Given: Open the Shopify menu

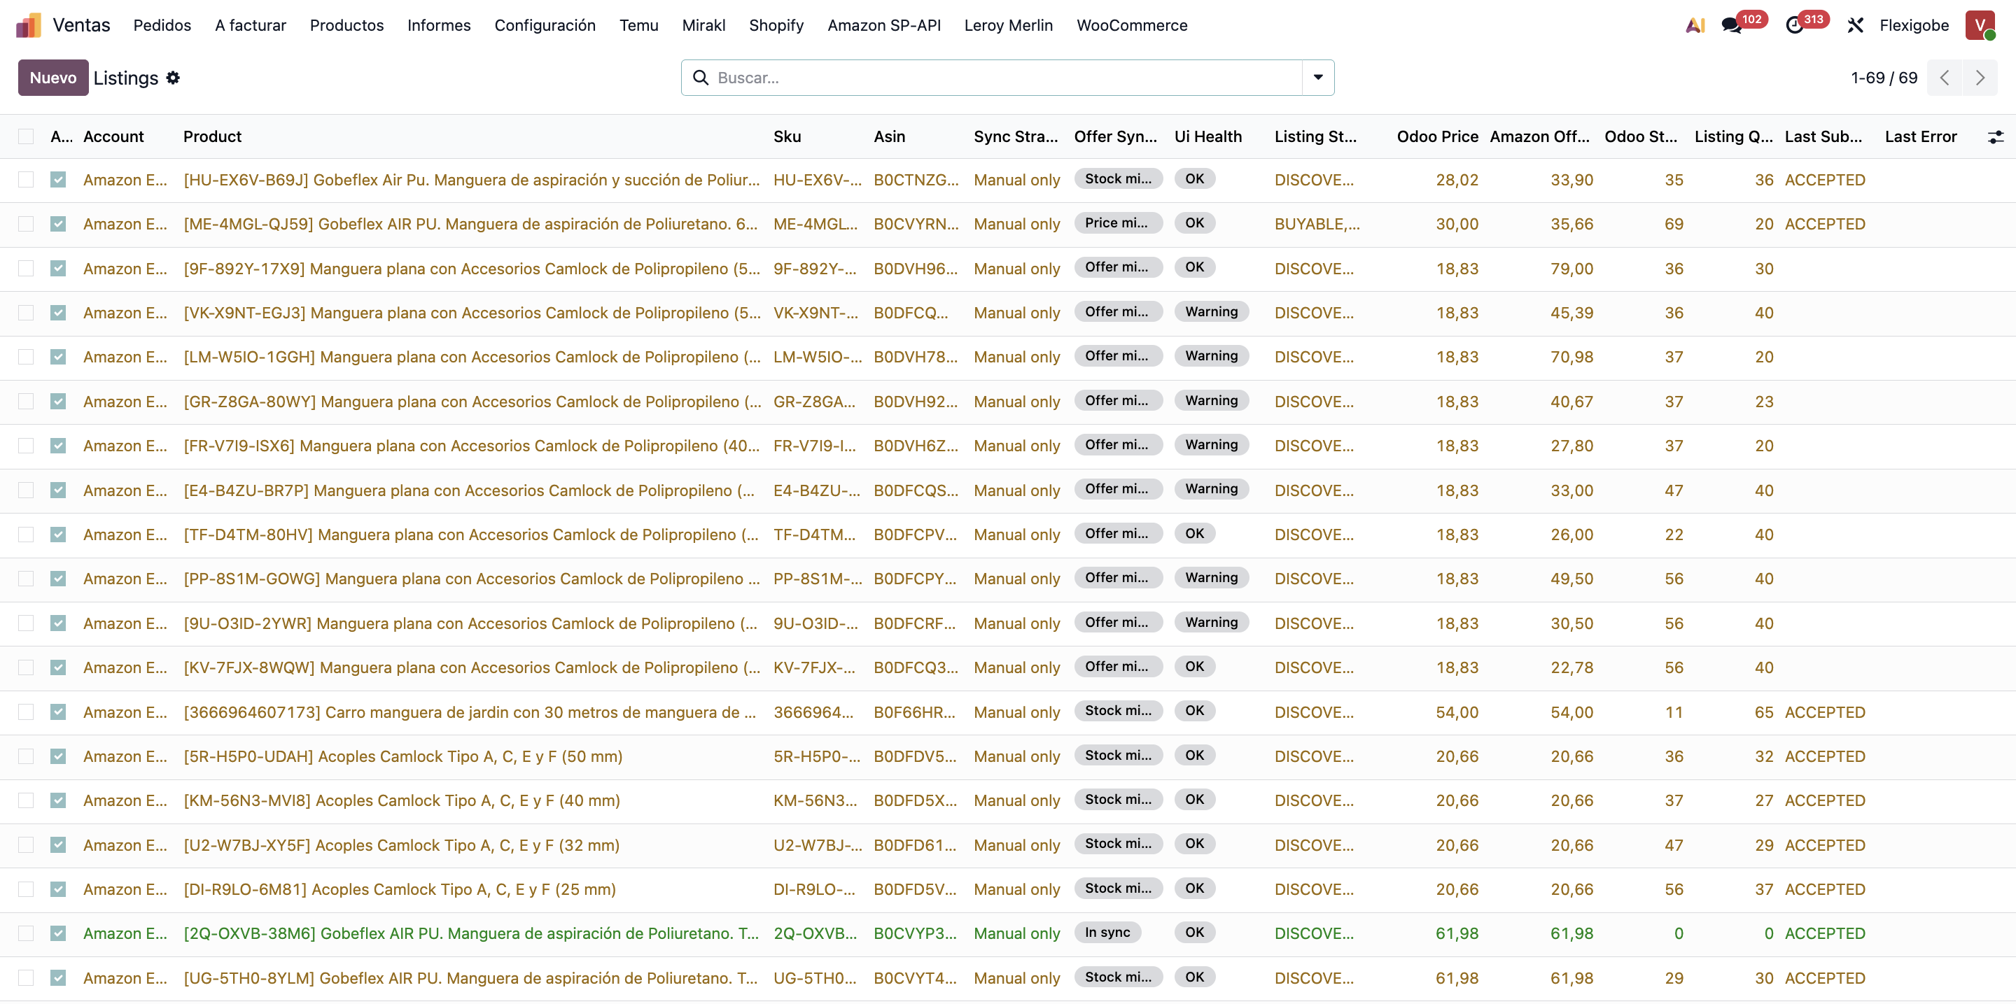Looking at the screenshot, I should [776, 25].
